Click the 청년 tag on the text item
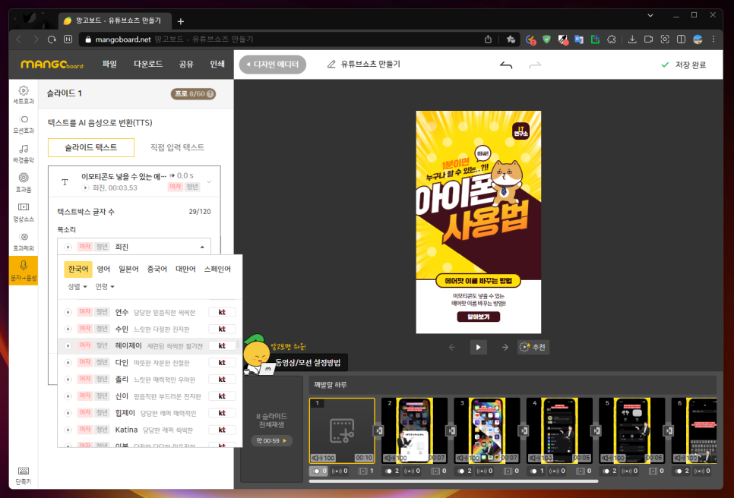The width and height of the screenshot is (734, 498). (192, 187)
